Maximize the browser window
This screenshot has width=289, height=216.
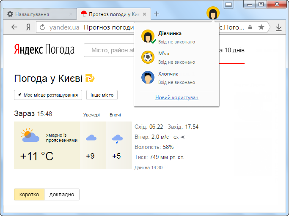coord(261,4)
